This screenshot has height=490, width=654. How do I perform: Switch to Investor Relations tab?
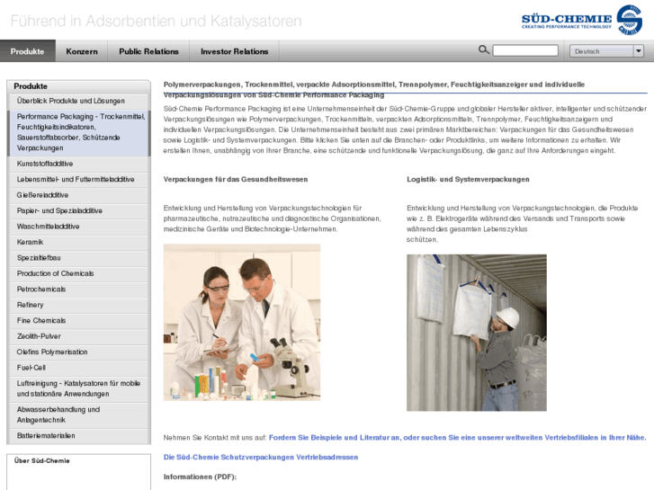(x=235, y=51)
